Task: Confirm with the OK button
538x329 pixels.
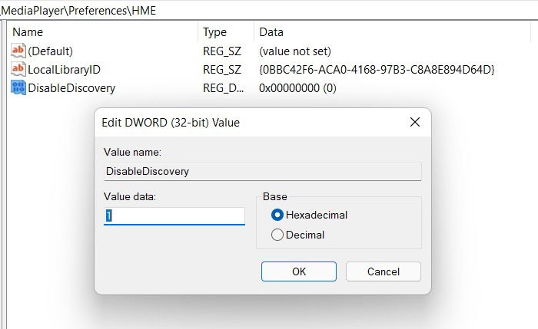Action: click(299, 271)
